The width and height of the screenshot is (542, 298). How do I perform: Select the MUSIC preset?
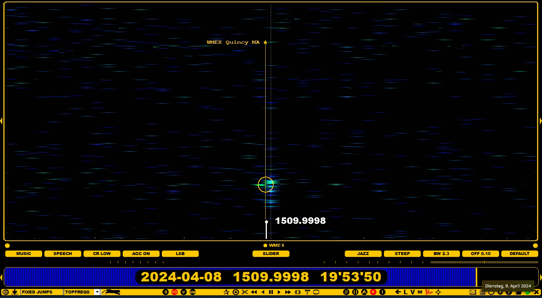[24, 254]
